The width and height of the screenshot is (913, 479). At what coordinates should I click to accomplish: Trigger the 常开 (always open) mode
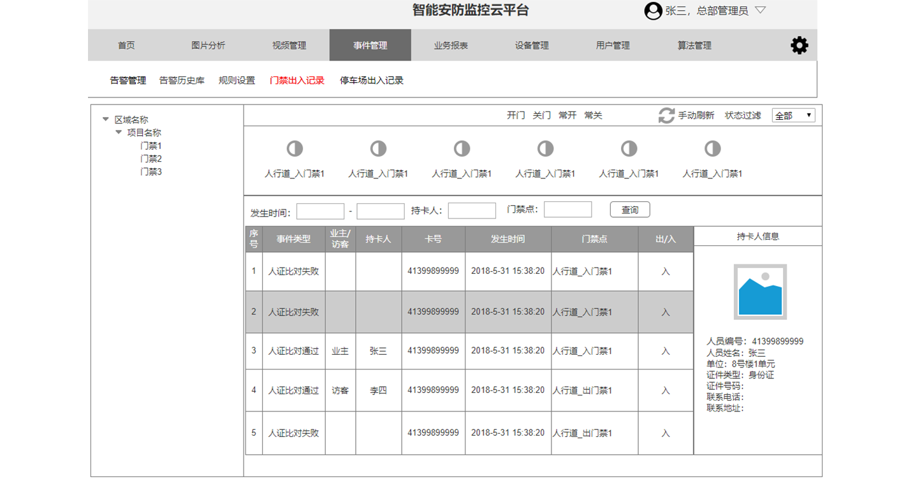tap(567, 115)
